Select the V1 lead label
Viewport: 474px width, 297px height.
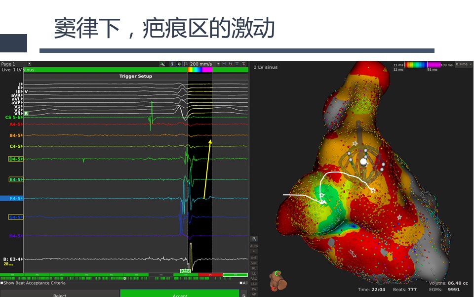pyautogui.click(x=18, y=106)
